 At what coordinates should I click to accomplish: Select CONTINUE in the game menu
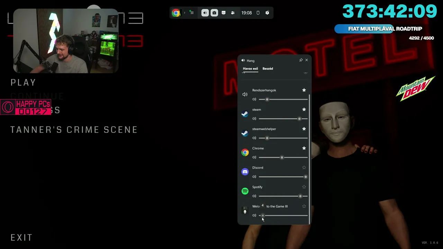tap(37, 96)
